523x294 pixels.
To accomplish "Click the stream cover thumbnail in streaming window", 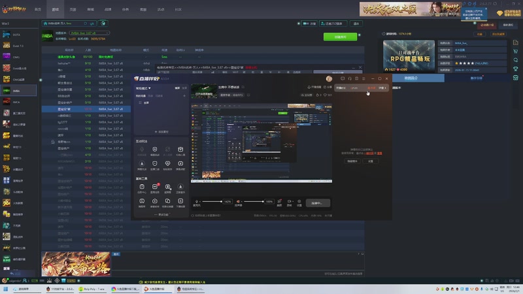I will pos(204,91).
